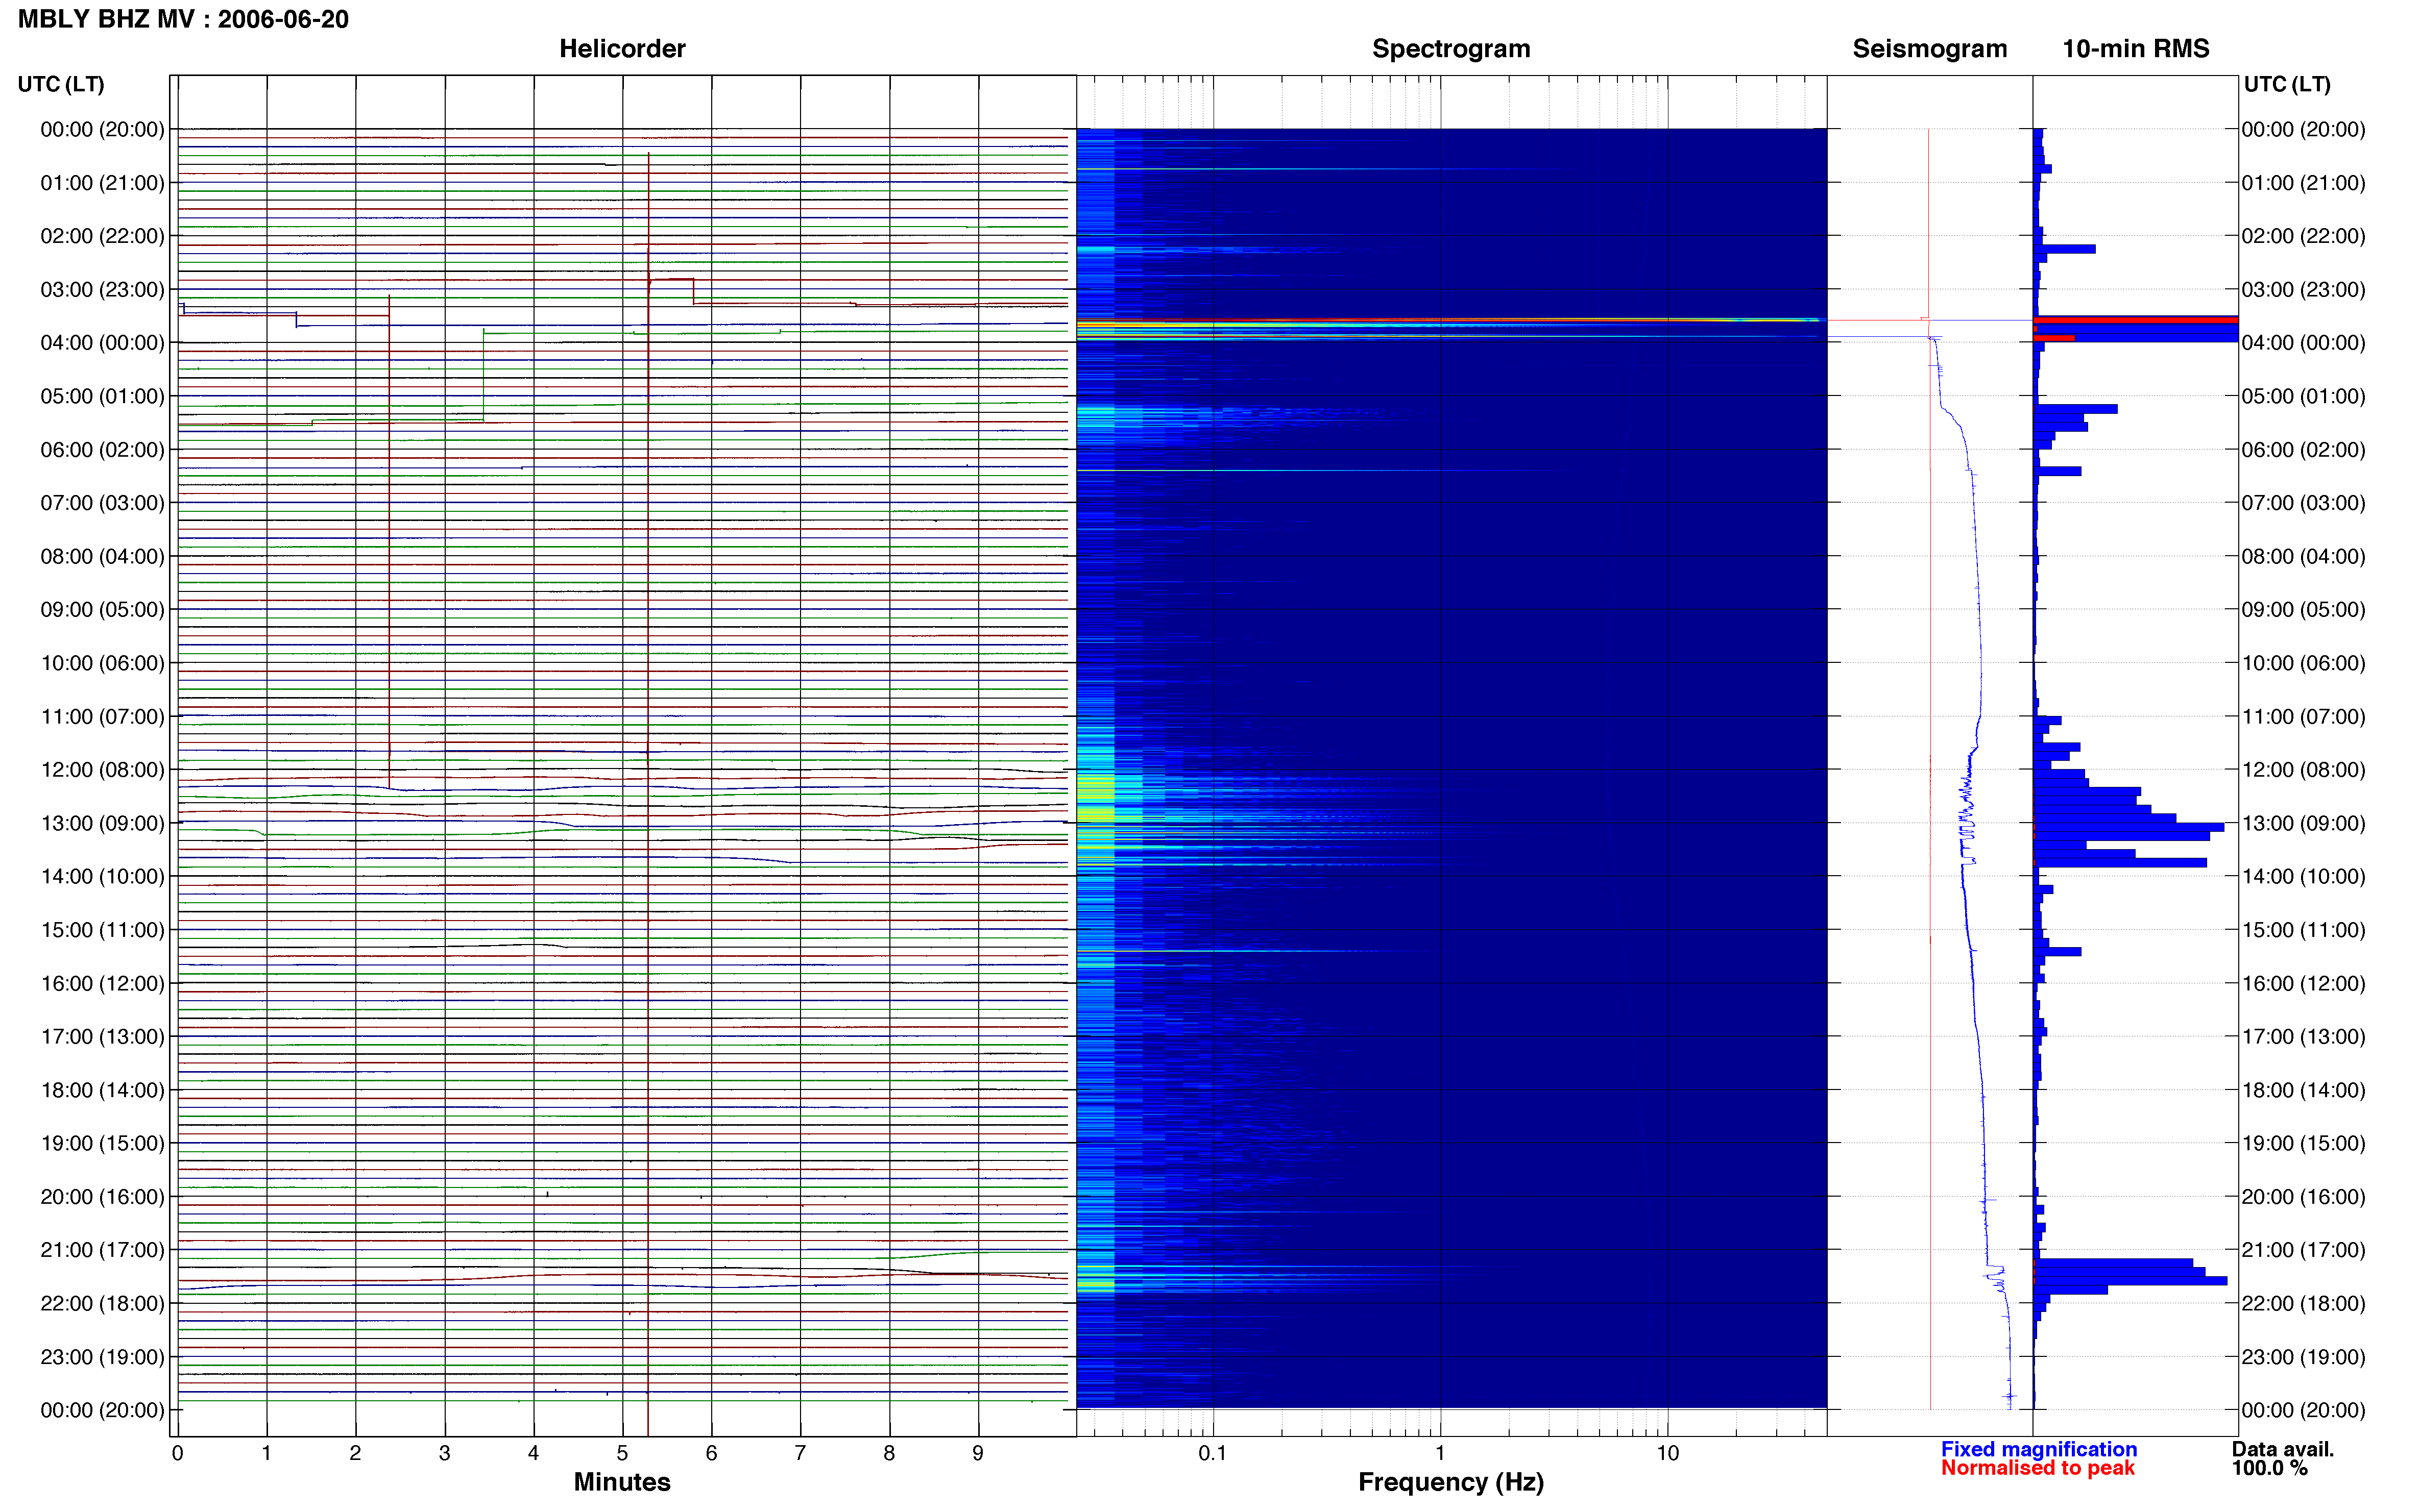Click the right 12:00 (08:00) time label
Screen dimensions: 2420x1512
(x=2303, y=770)
